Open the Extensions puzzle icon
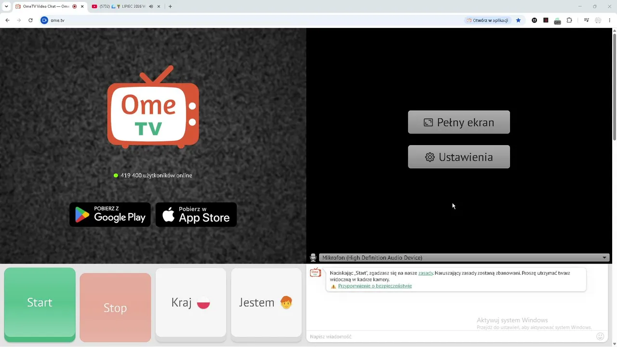Viewport: 617px width, 347px height. click(x=569, y=20)
